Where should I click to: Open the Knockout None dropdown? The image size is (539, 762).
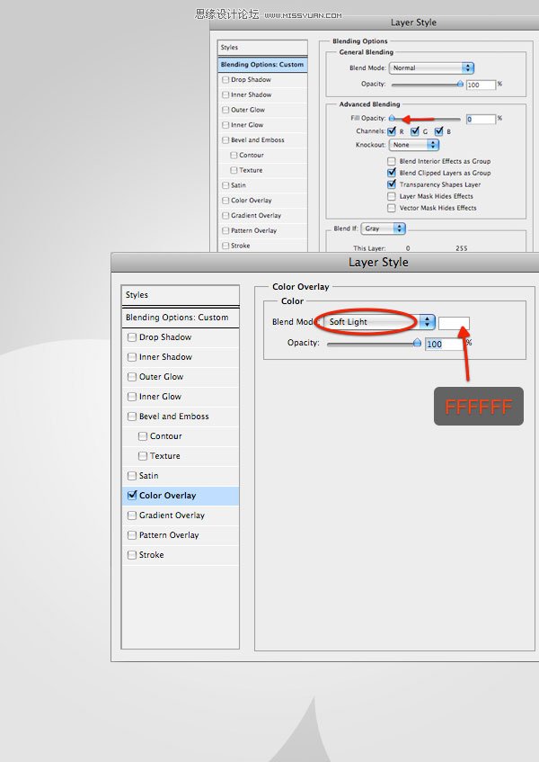(414, 145)
